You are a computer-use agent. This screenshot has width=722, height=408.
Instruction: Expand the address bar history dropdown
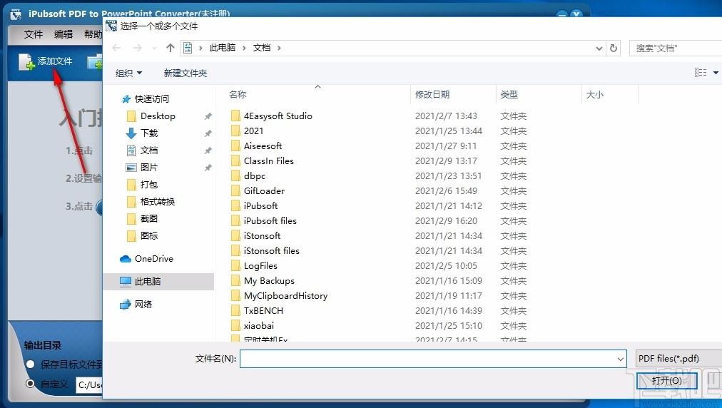click(599, 49)
